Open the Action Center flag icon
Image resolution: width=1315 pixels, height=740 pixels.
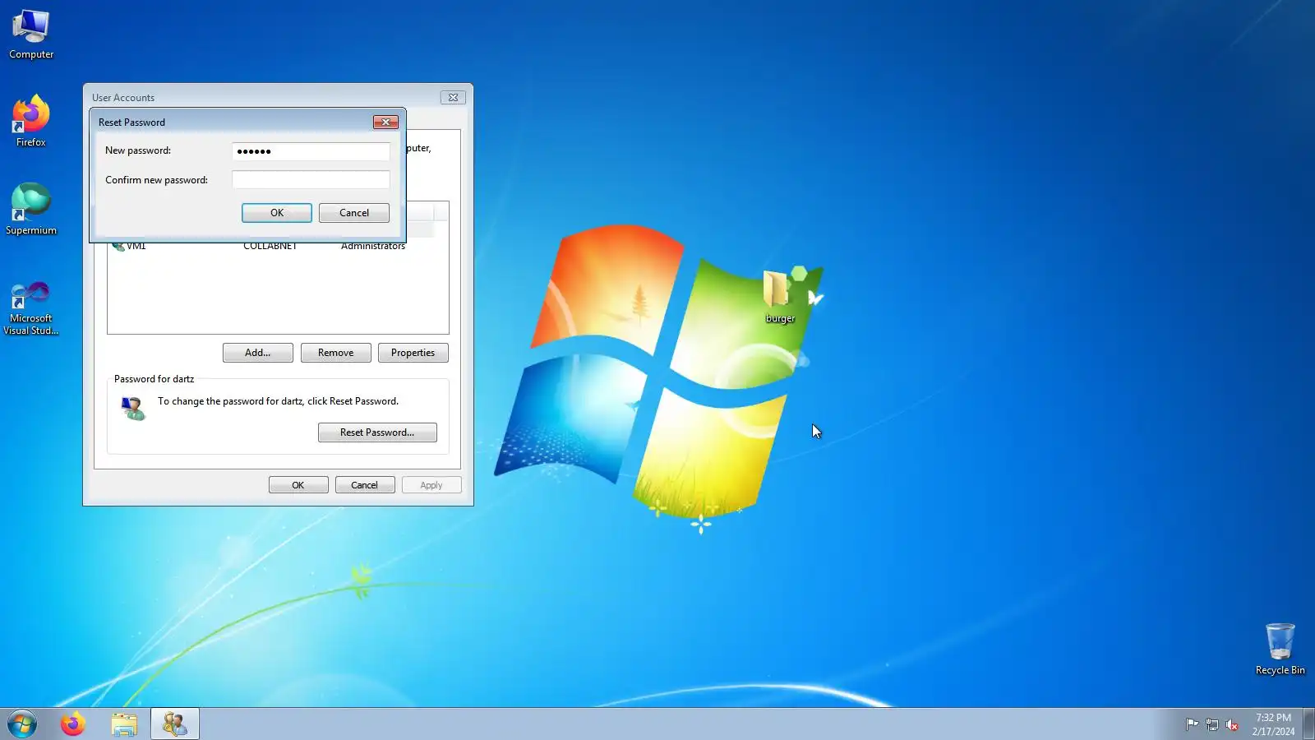point(1192,724)
